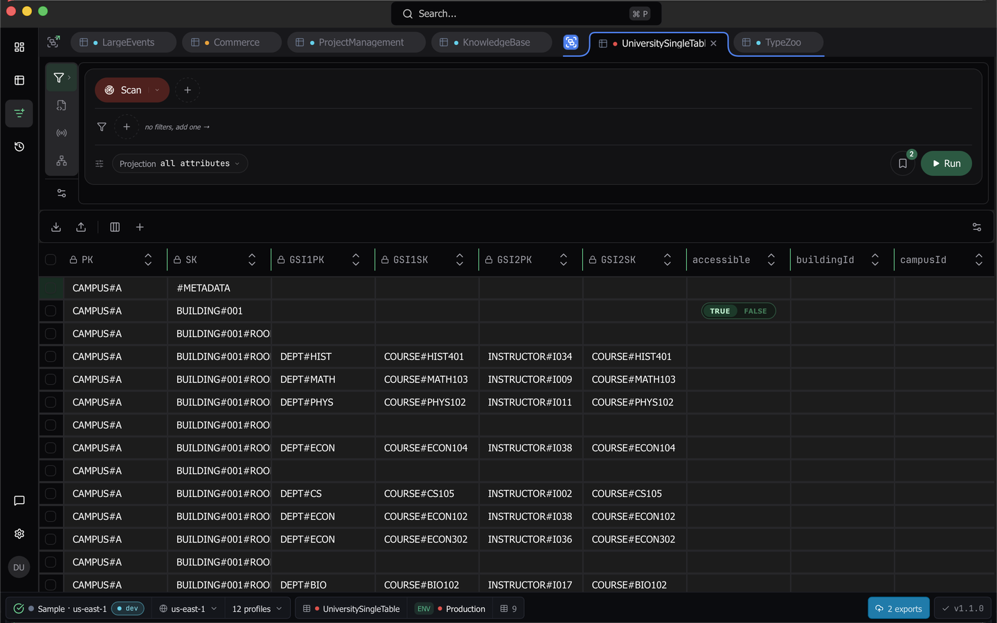
Task: Select the INSTRUCTOR#I034 cell
Action: click(x=531, y=356)
